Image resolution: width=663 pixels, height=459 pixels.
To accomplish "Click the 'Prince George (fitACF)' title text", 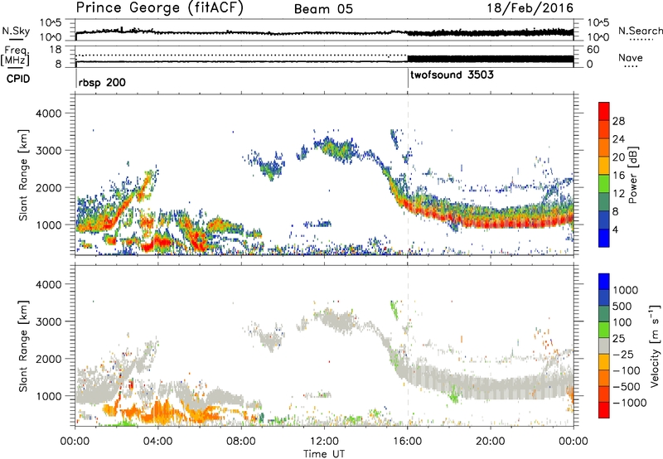I will pyautogui.click(x=160, y=8).
